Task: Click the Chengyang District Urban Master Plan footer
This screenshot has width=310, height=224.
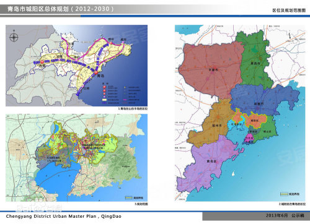Action: coord(64,216)
